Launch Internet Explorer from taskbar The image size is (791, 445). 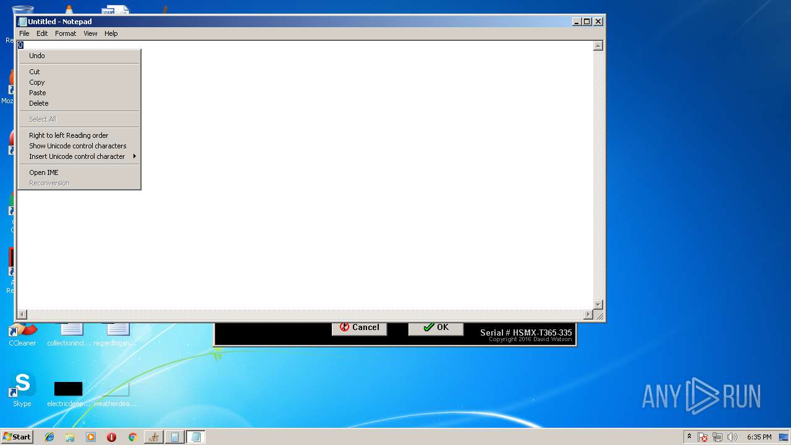(49, 437)
